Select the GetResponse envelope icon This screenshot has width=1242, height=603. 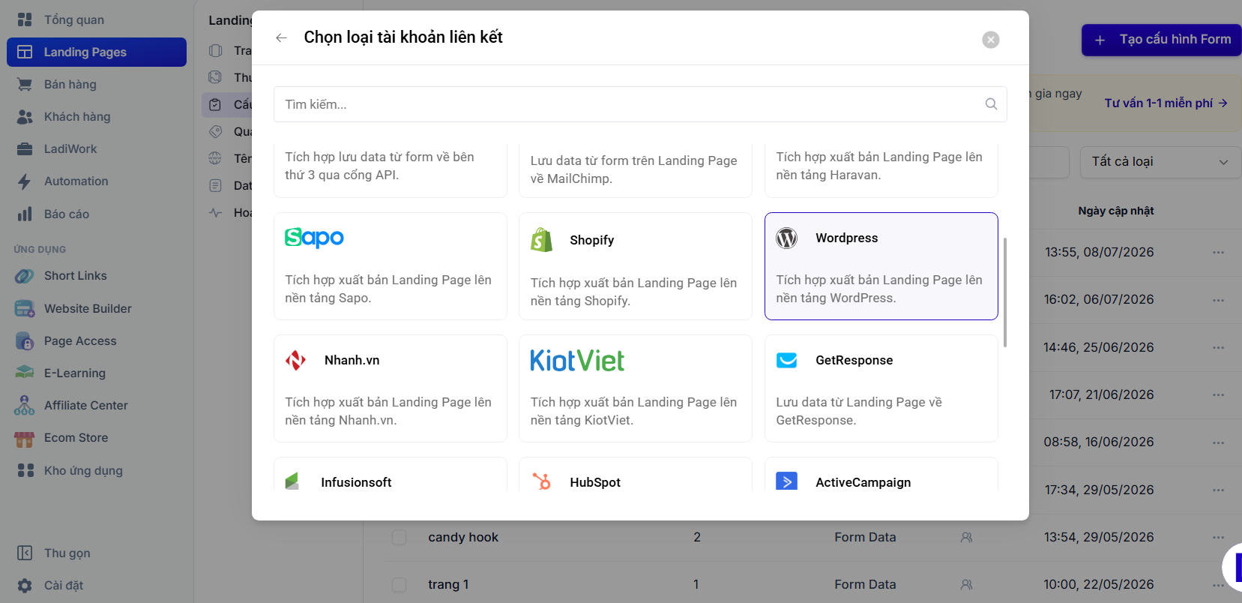[x=786, y=361]
